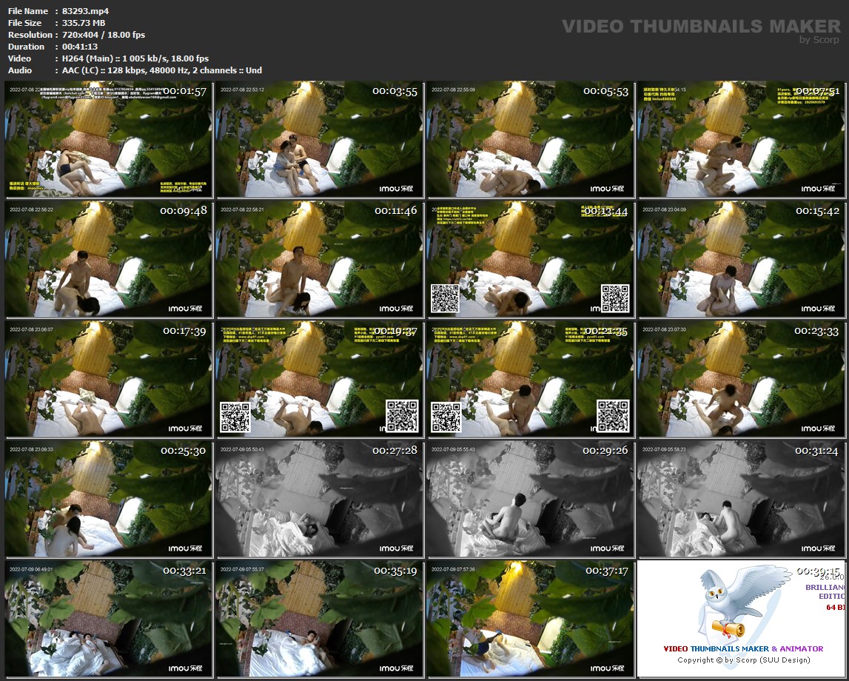Click the left QR code in the 00:13:44 frame
This screenshot has width=849, height=681.
(x=445, y=298)
